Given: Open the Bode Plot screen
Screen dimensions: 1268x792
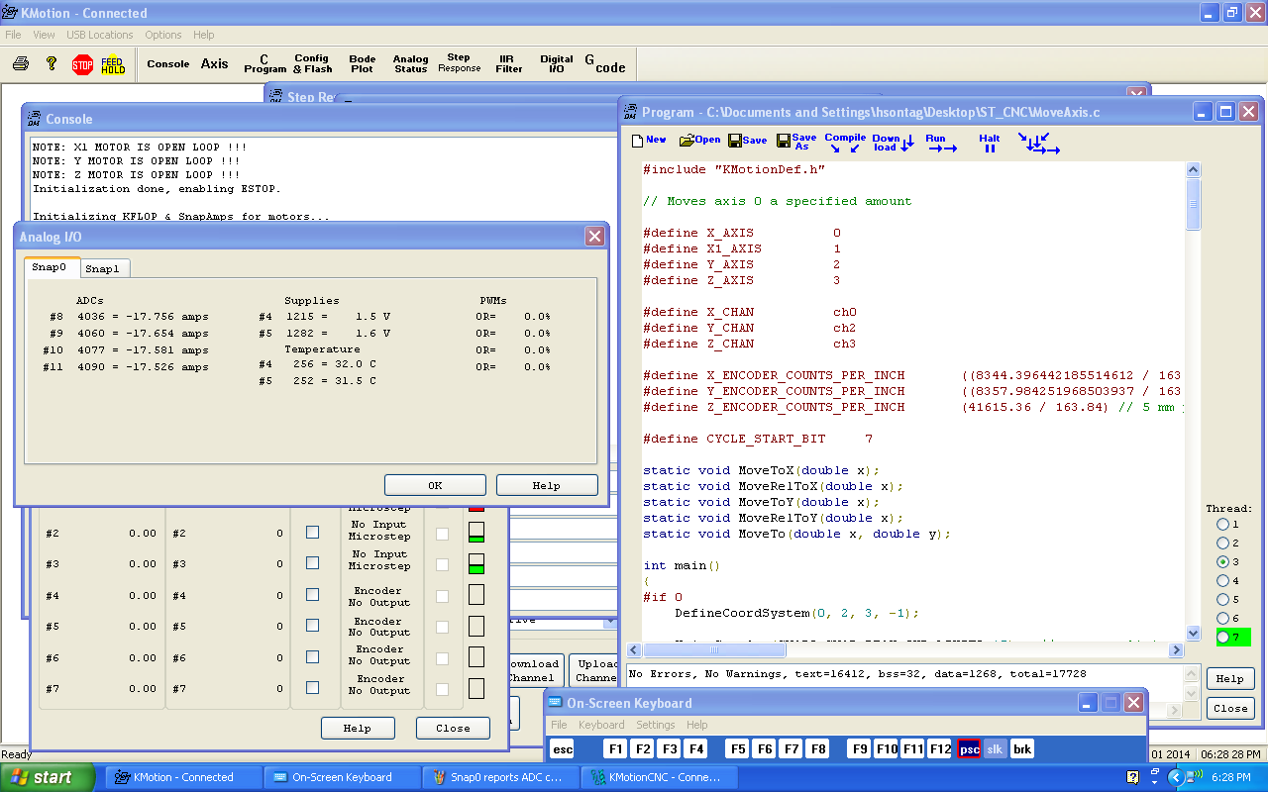Looking at the screenshot, I should tap(363, 64).
